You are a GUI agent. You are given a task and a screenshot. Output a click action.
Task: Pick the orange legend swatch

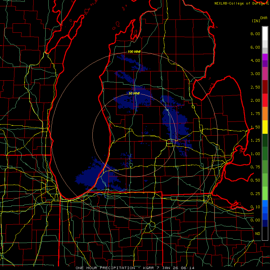265,114
